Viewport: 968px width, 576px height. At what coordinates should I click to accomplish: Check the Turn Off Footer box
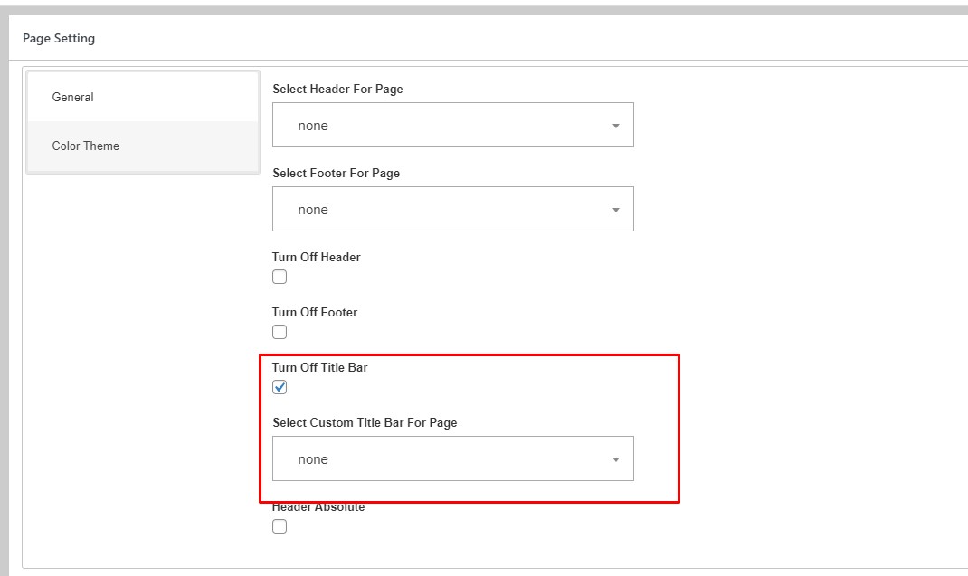(x=280, y=332)
